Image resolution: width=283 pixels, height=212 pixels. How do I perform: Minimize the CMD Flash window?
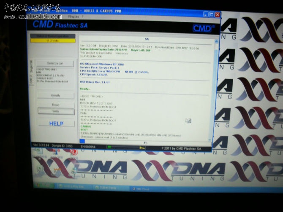[x=206, y=14]
